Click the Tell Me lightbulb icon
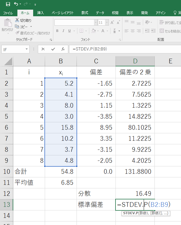The image size is (181, 225). pos(175,13)
